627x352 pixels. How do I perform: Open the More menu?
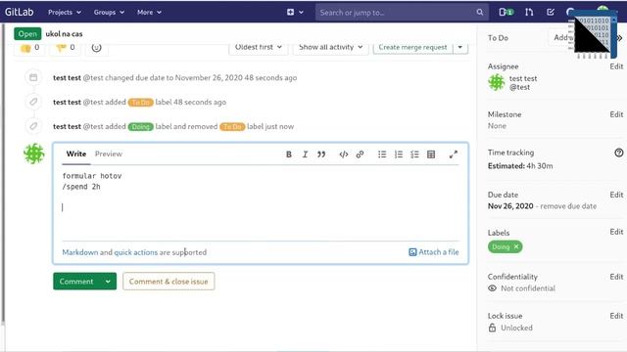pos(149,13)
